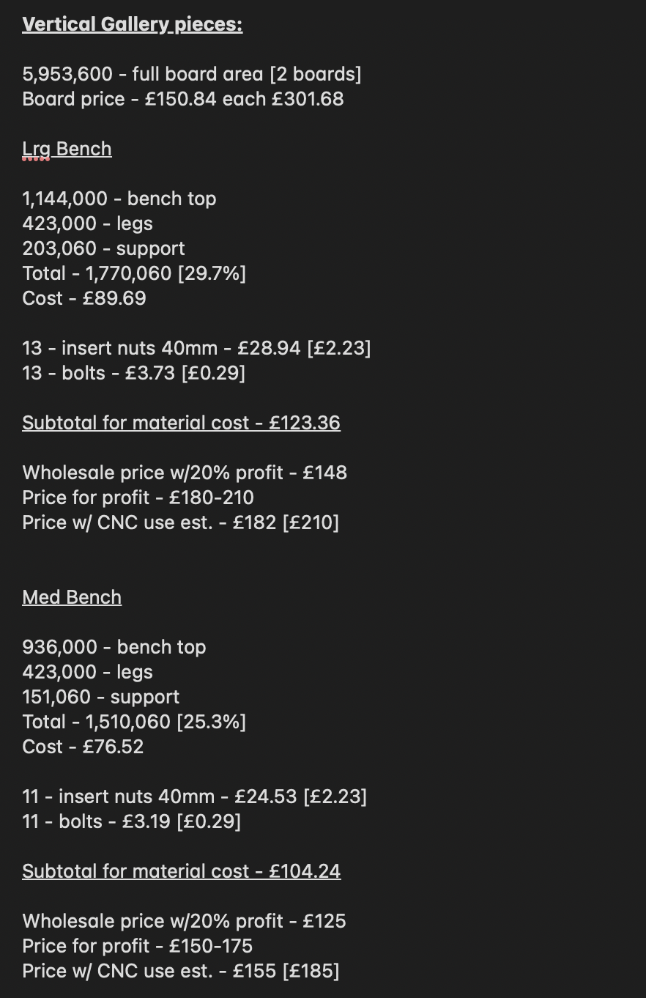
Task: Click the 'Price for profit - £180-210' line
Action: [138, 498]
